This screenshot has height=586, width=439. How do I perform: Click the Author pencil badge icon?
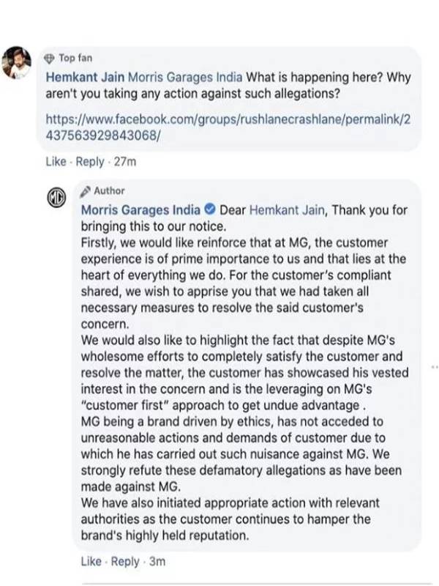[86, 190]
